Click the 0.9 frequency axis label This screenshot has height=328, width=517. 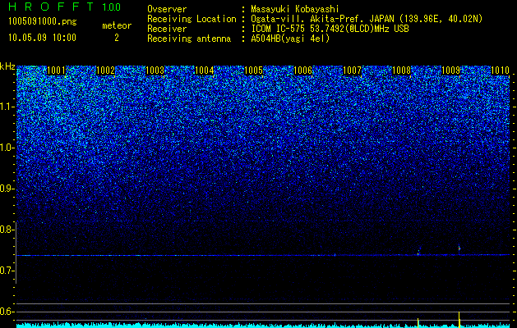point(6,189)
